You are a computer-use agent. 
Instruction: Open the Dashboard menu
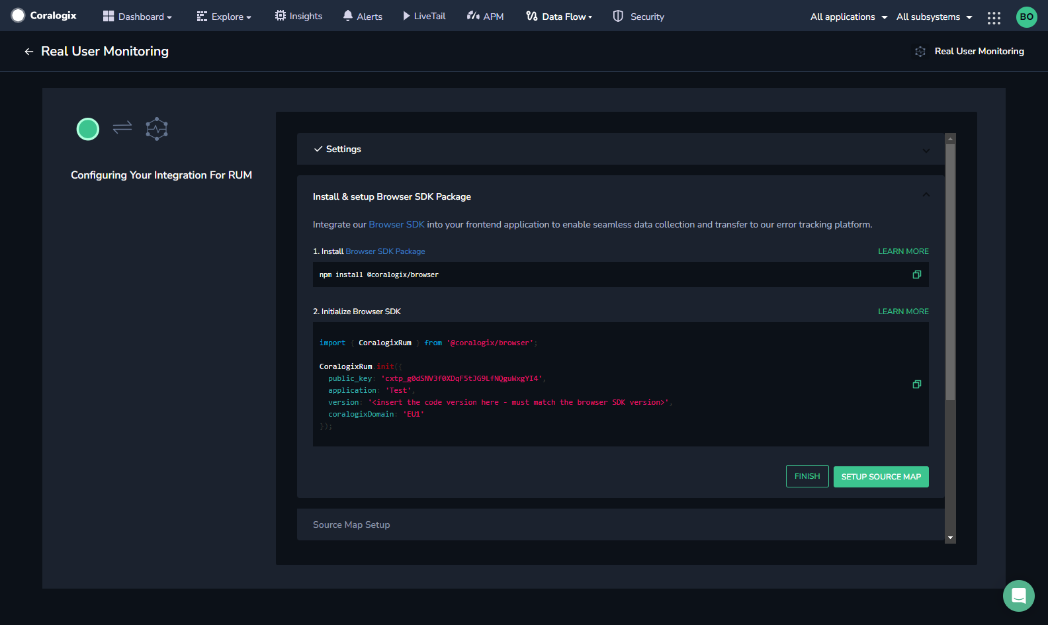pyautogui.click(x=138, y=17)
